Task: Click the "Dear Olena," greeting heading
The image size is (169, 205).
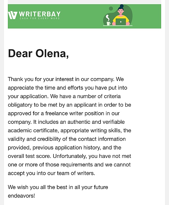Action: [38, 53]
